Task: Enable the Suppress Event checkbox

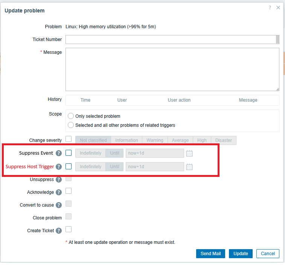Action: [69, 153]
